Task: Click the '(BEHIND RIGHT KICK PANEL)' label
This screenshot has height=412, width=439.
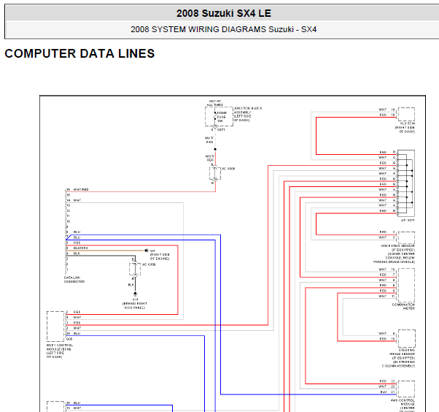Action: click(x=135, y=305)
